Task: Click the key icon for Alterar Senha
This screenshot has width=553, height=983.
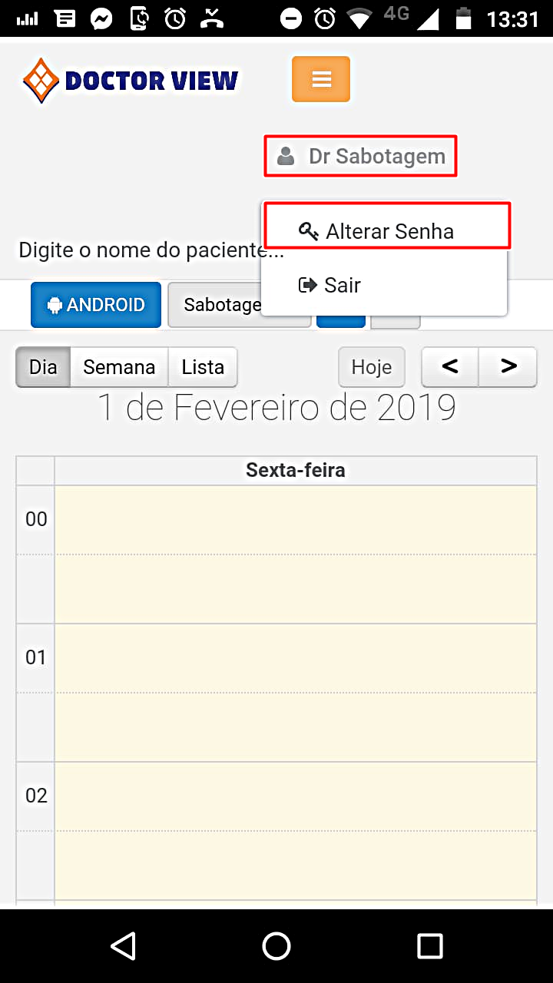Action: coord(308,231)
